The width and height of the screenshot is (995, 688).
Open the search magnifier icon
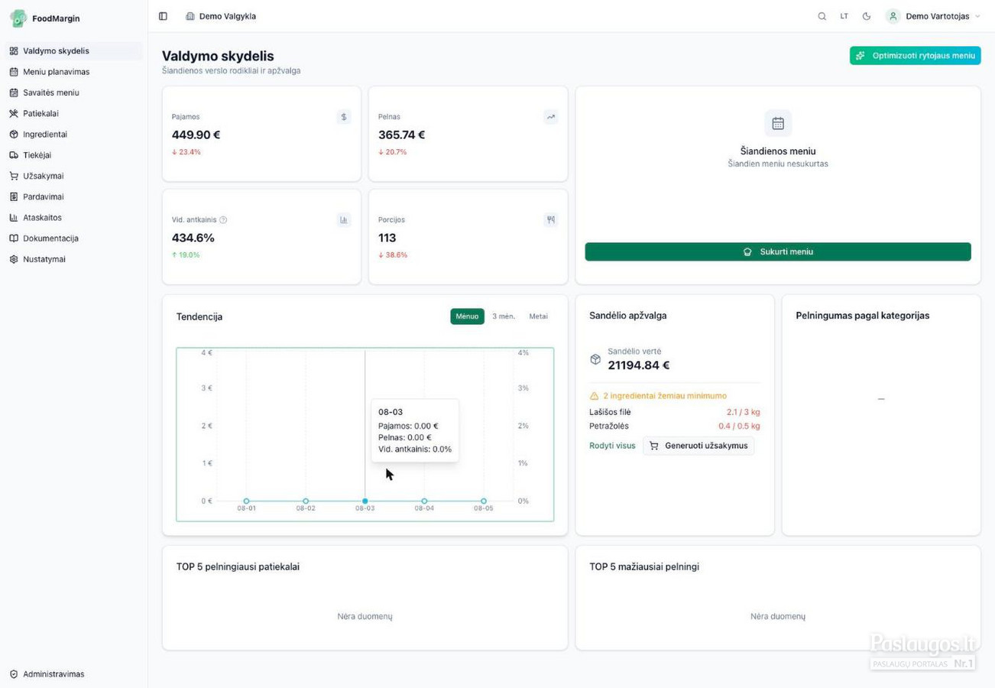[x=822, y=16]
